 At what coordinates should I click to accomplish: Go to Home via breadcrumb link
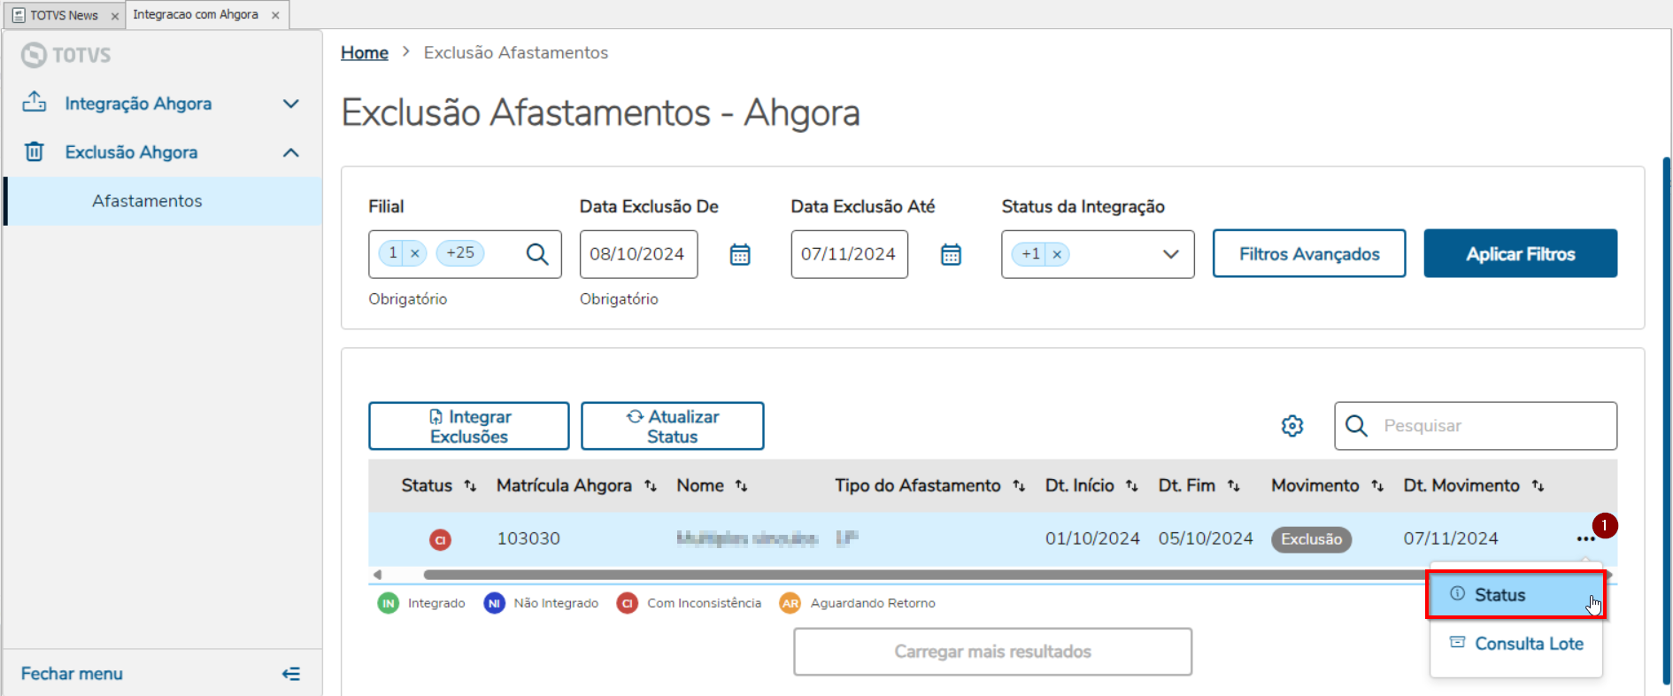coord(365,53)
